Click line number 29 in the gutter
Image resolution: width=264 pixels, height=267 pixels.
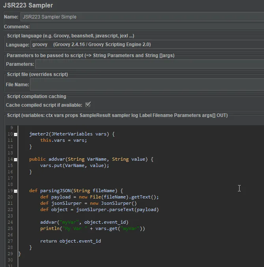point(10,254)
